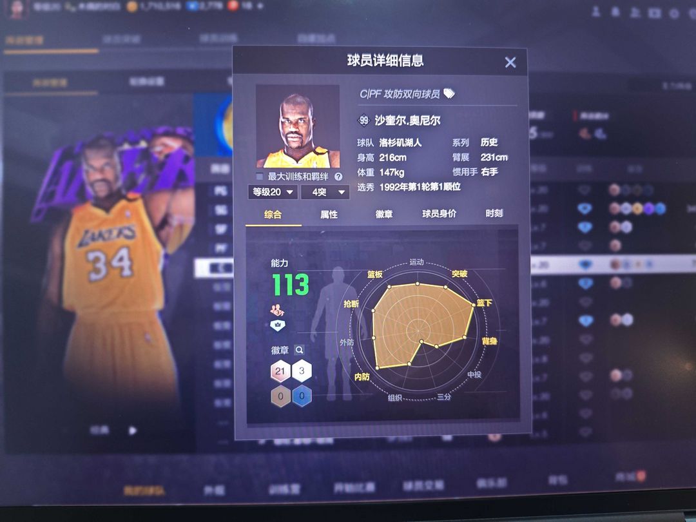
Task: Click the bond icon below the 113 rating
Action: [x=277, y=309]
